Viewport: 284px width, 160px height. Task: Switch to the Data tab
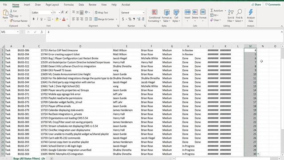pyautogui.click(x=81, y=4)
